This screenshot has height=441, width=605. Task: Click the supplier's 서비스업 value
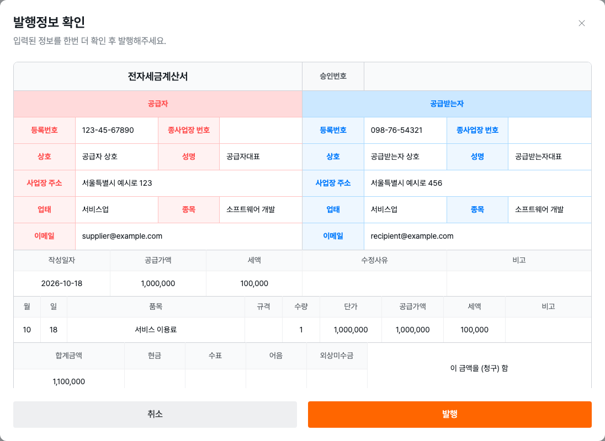(95, 209)
